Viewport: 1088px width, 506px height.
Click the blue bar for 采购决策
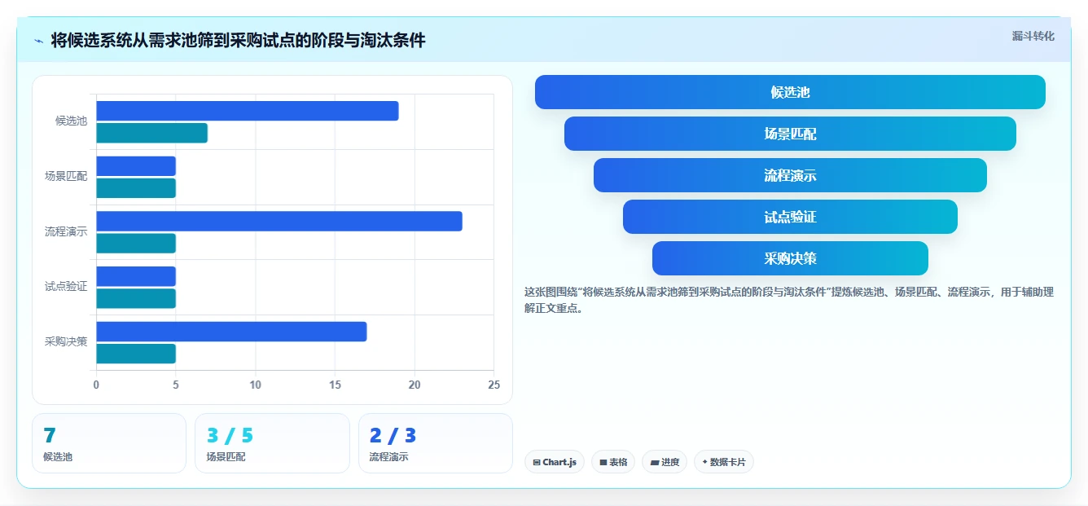pyautogui.click(x=231, y=332)
